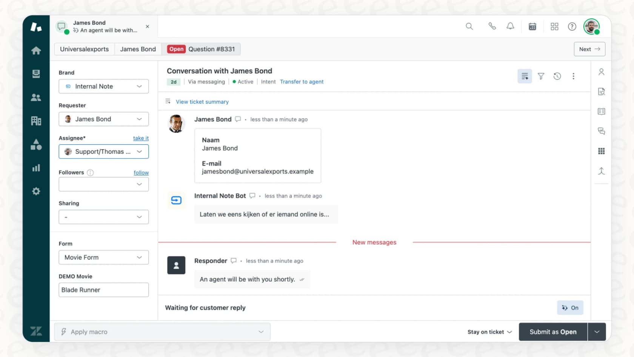This screenshot has width=634, height=357.
Task: Click the search magnifier icon
Action: [x=469, y=26]
